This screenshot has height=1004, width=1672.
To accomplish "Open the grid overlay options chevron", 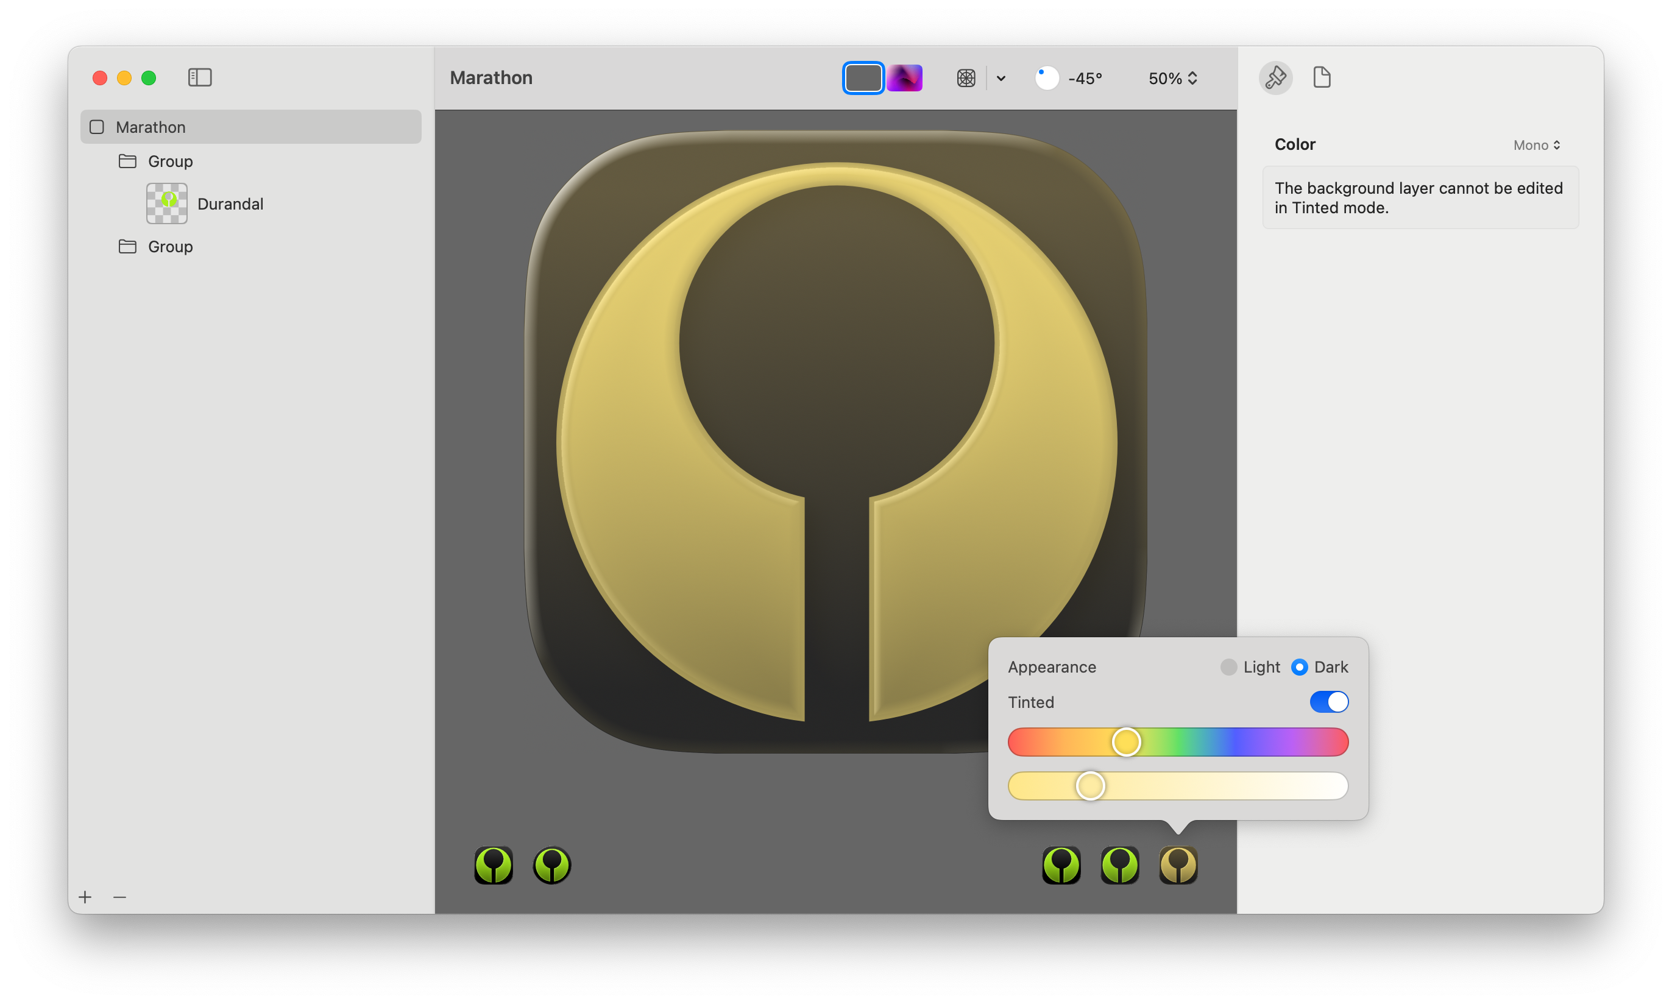I will [x=1001, y=79].
